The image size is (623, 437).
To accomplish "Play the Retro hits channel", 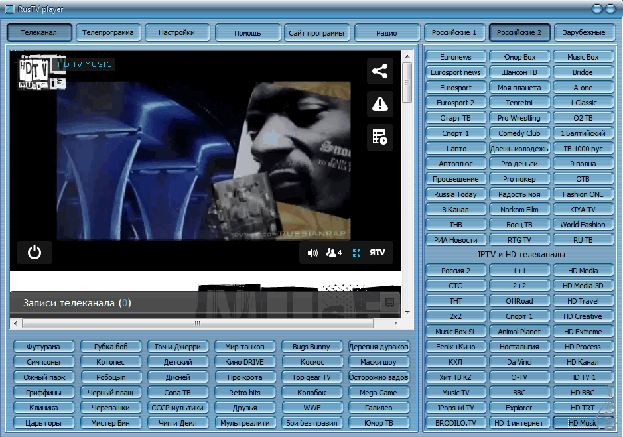I will [x=245, y=393].
